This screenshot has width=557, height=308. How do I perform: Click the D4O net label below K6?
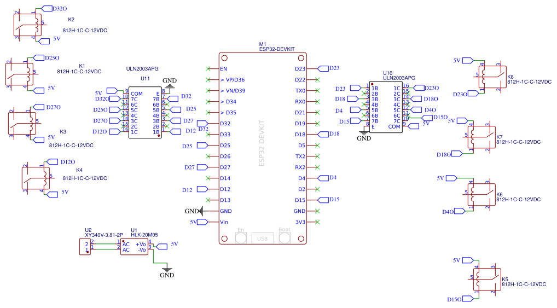(x=448, y=212)
